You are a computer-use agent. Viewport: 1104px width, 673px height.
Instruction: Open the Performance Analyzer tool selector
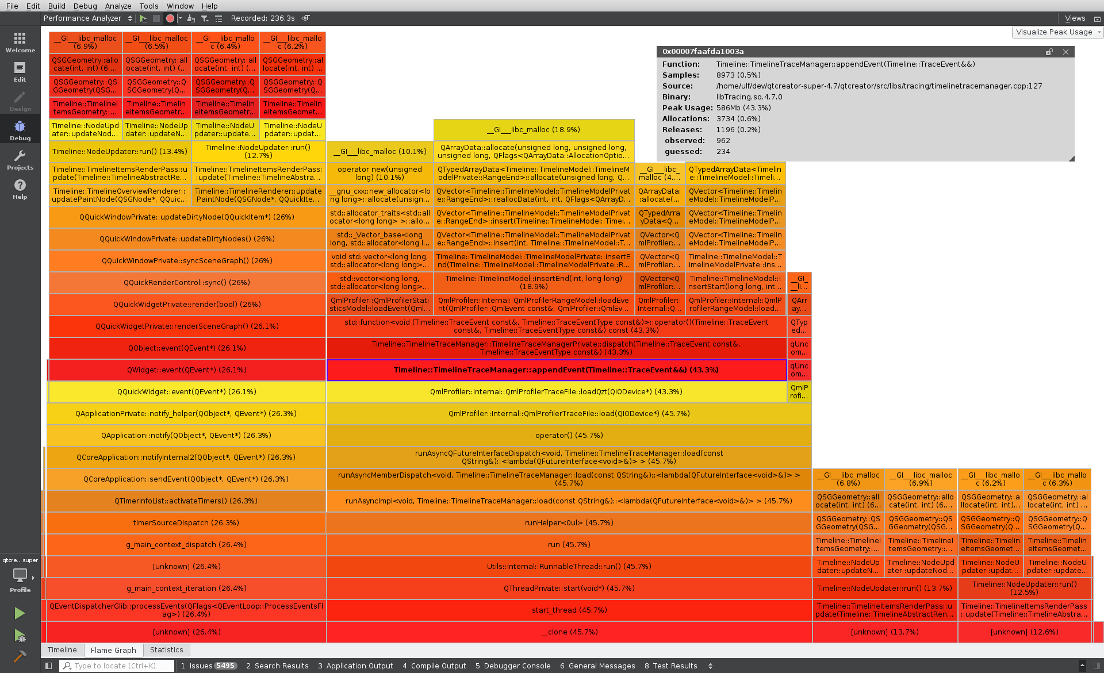point(86,18)
